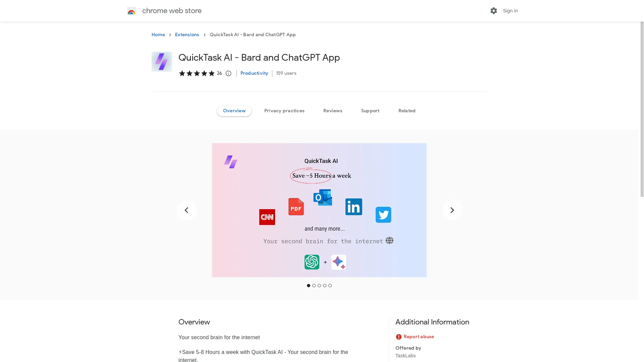Image resolution: width=644 pixels, height=362 pixels.
Task: Click the "chrome web store" header title
Action: click(x=172, y=11)
